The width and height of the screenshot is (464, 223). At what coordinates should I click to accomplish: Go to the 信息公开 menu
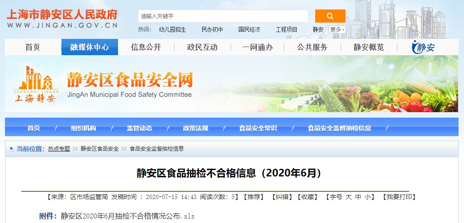pos(146,47)
